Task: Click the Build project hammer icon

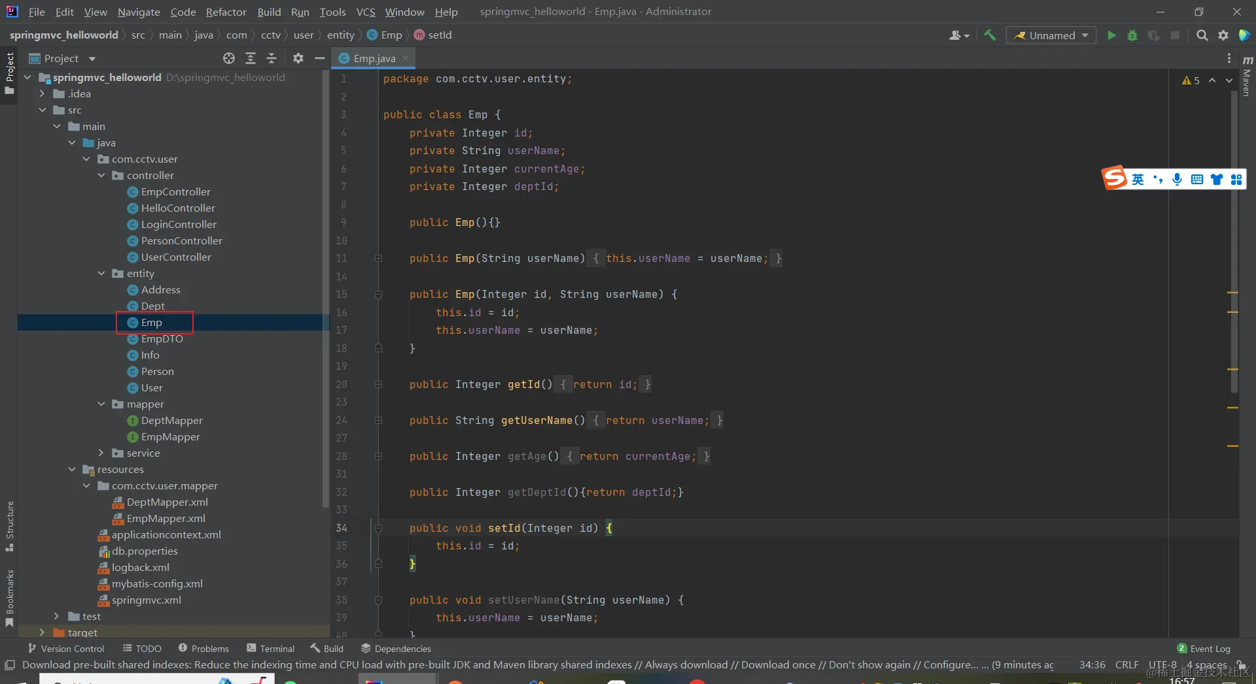Action: pyautogui.click(x=990, y=35)
